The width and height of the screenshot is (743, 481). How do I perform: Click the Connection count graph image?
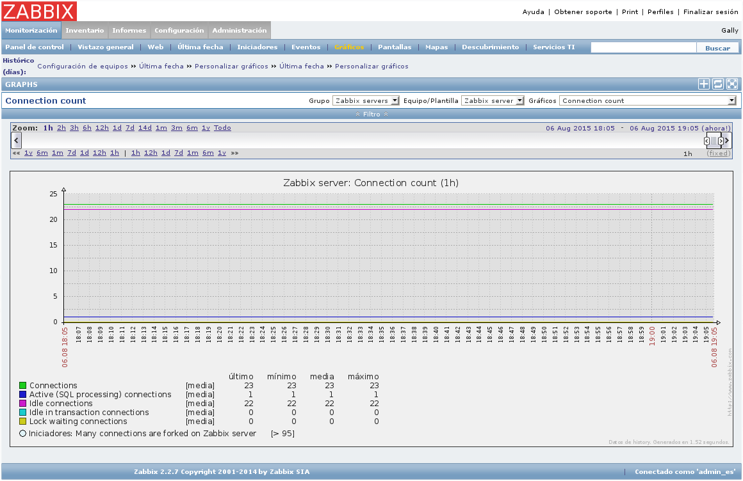pyautogui.click(x=371, y=309)
